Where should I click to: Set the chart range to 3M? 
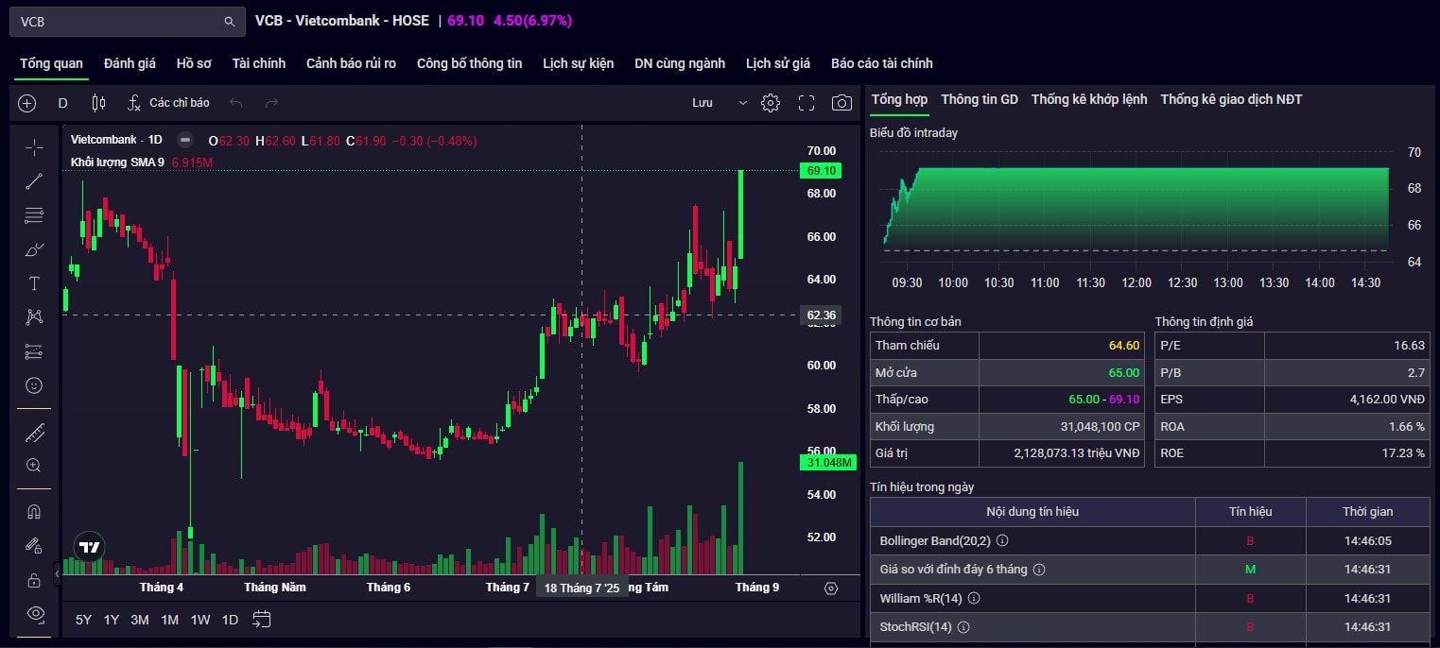pyautogui.click(x=140, y=620)
